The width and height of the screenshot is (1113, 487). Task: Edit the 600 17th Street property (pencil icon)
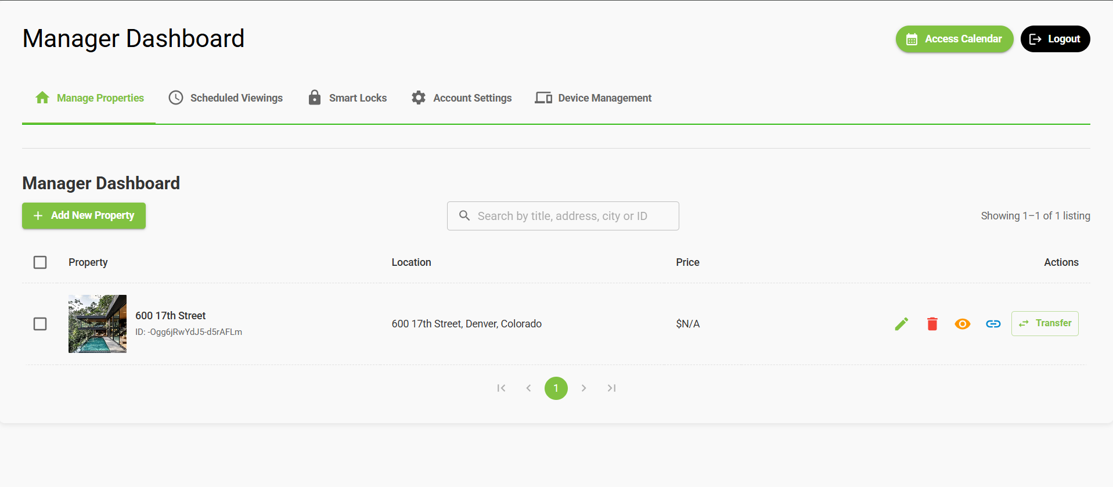tap(902, 324)
